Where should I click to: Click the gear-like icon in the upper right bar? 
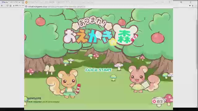coord(181,2)
